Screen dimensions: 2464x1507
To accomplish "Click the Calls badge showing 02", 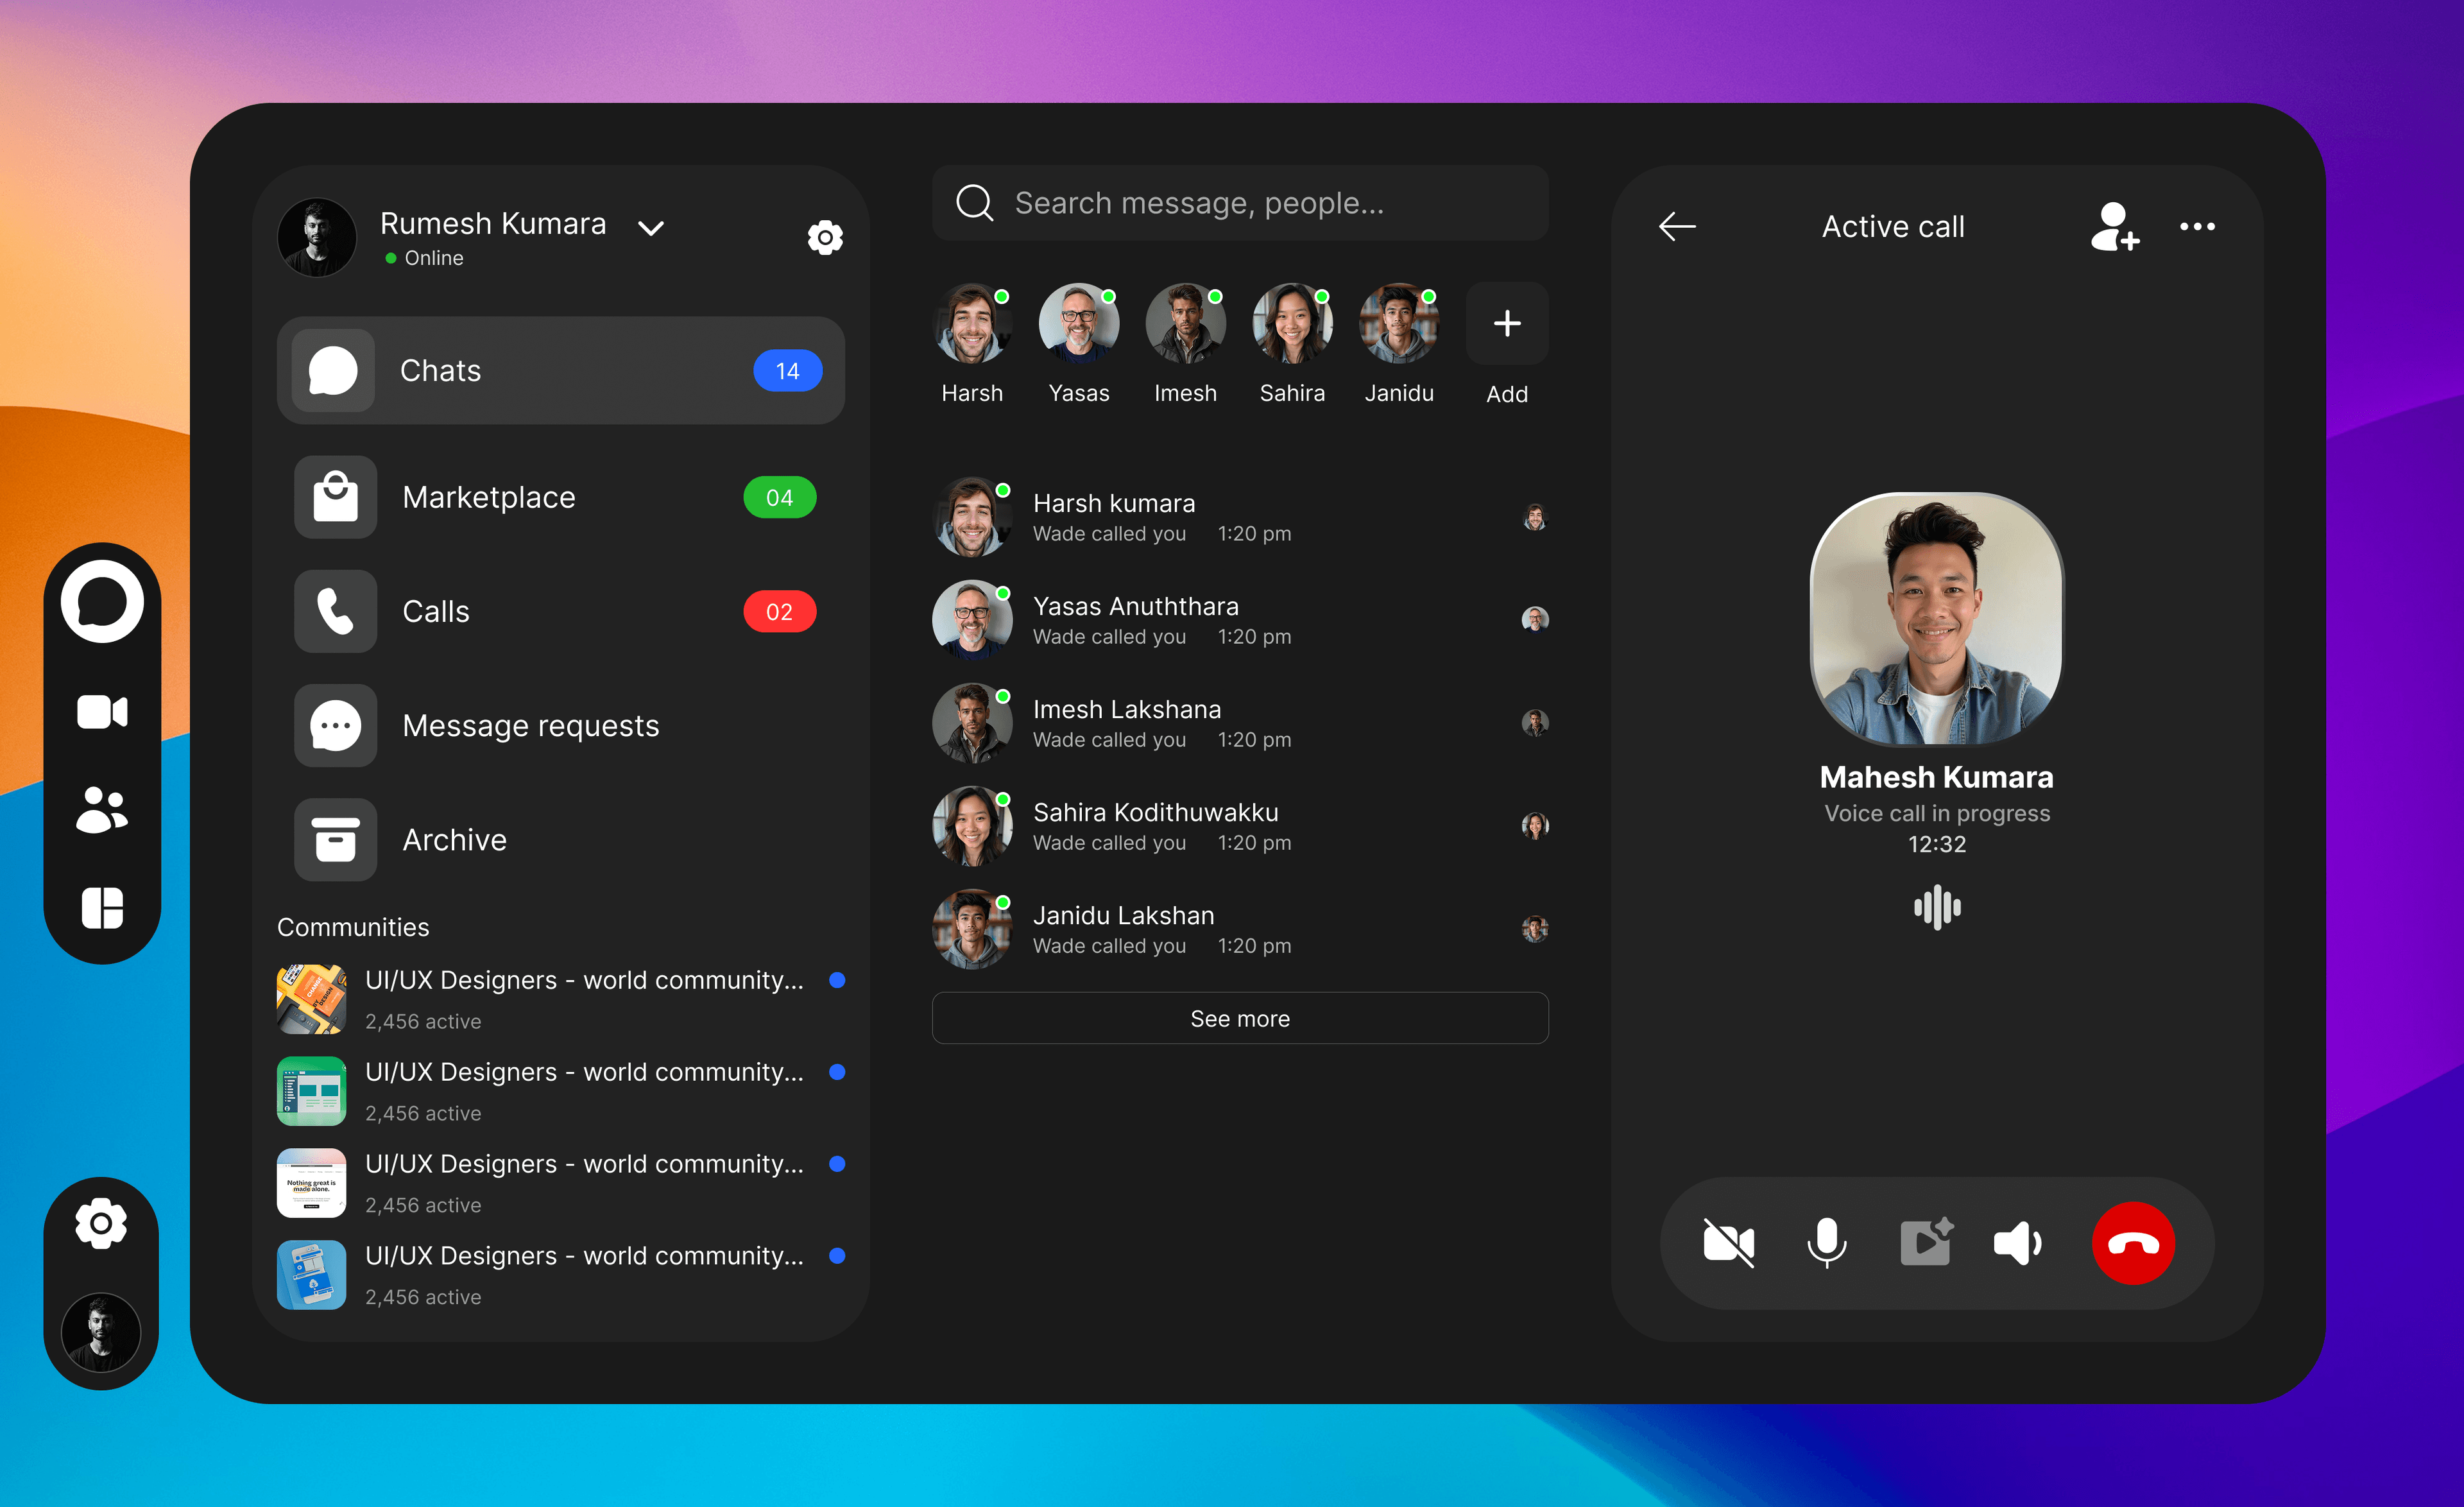I will pyautogui.click(x=780, y=612).
